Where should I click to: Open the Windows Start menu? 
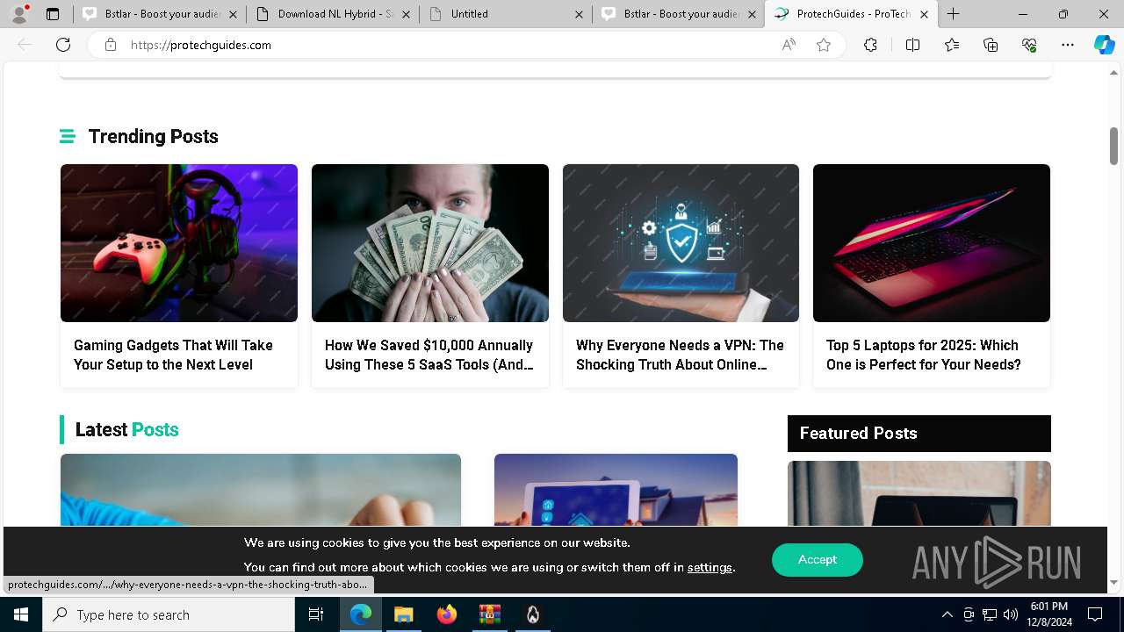21,614
